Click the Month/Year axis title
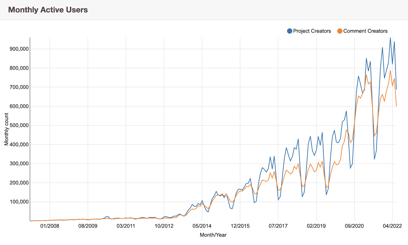 pos(213,235)
